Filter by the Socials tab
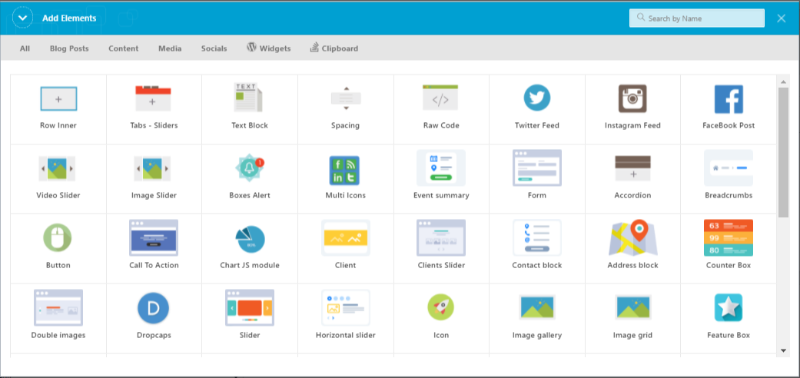This screenshot has width=800, height=378. click(214, 48)
